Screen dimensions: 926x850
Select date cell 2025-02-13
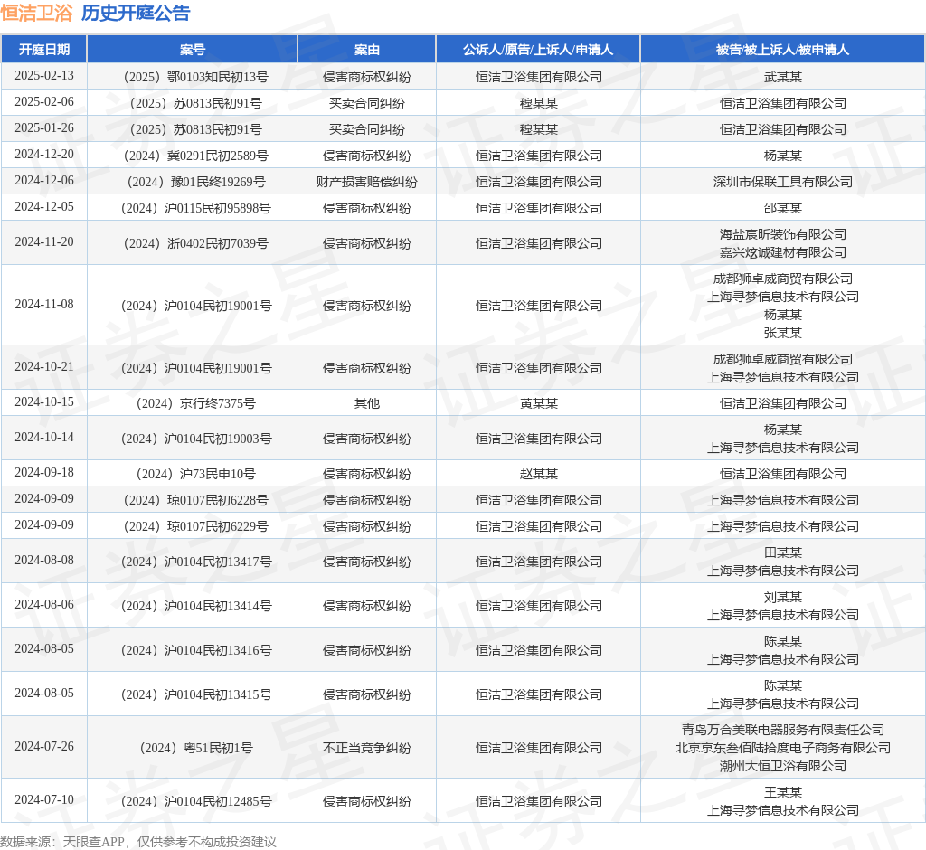(44, 76)
